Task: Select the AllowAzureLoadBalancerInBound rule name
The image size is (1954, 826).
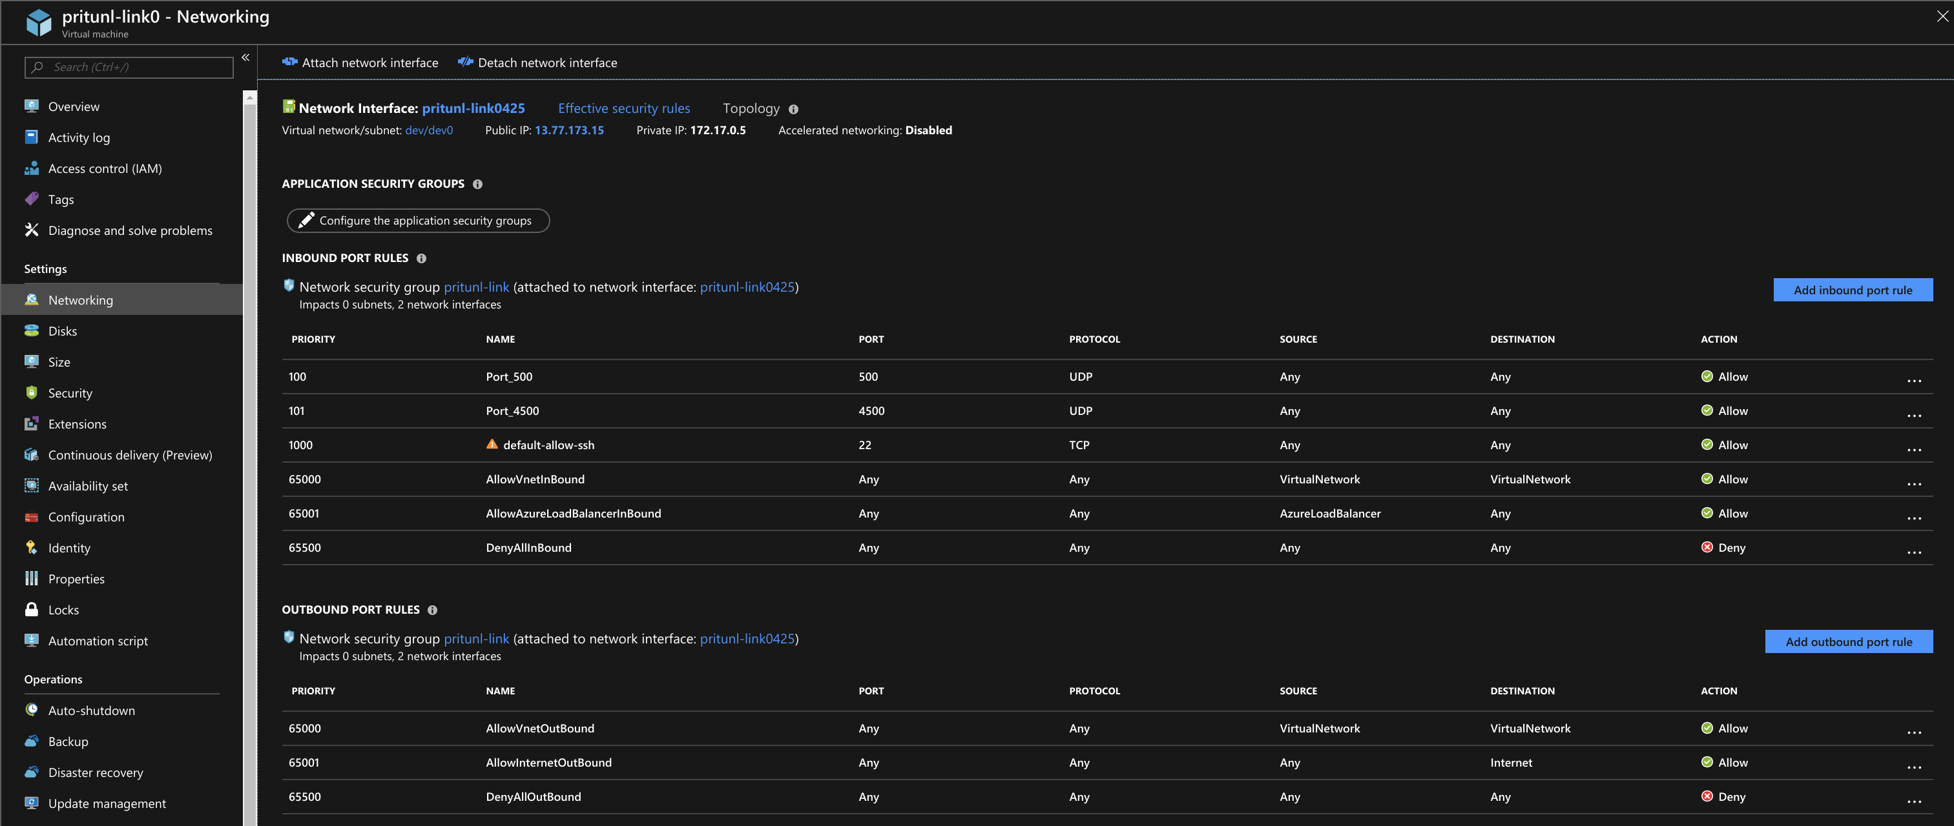Action: 574,514
